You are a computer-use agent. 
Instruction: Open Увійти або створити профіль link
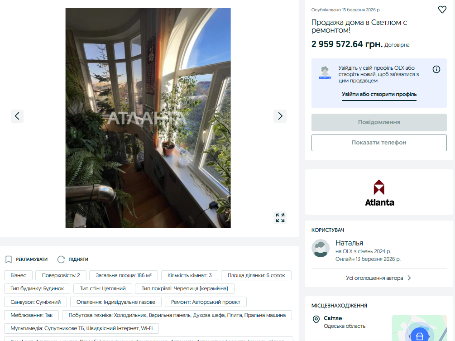(379, 94)
